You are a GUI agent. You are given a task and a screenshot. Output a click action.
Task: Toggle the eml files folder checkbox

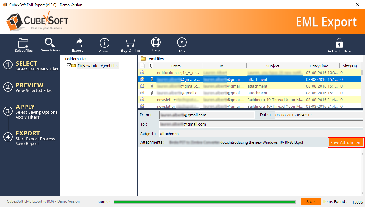coord(69,66)
